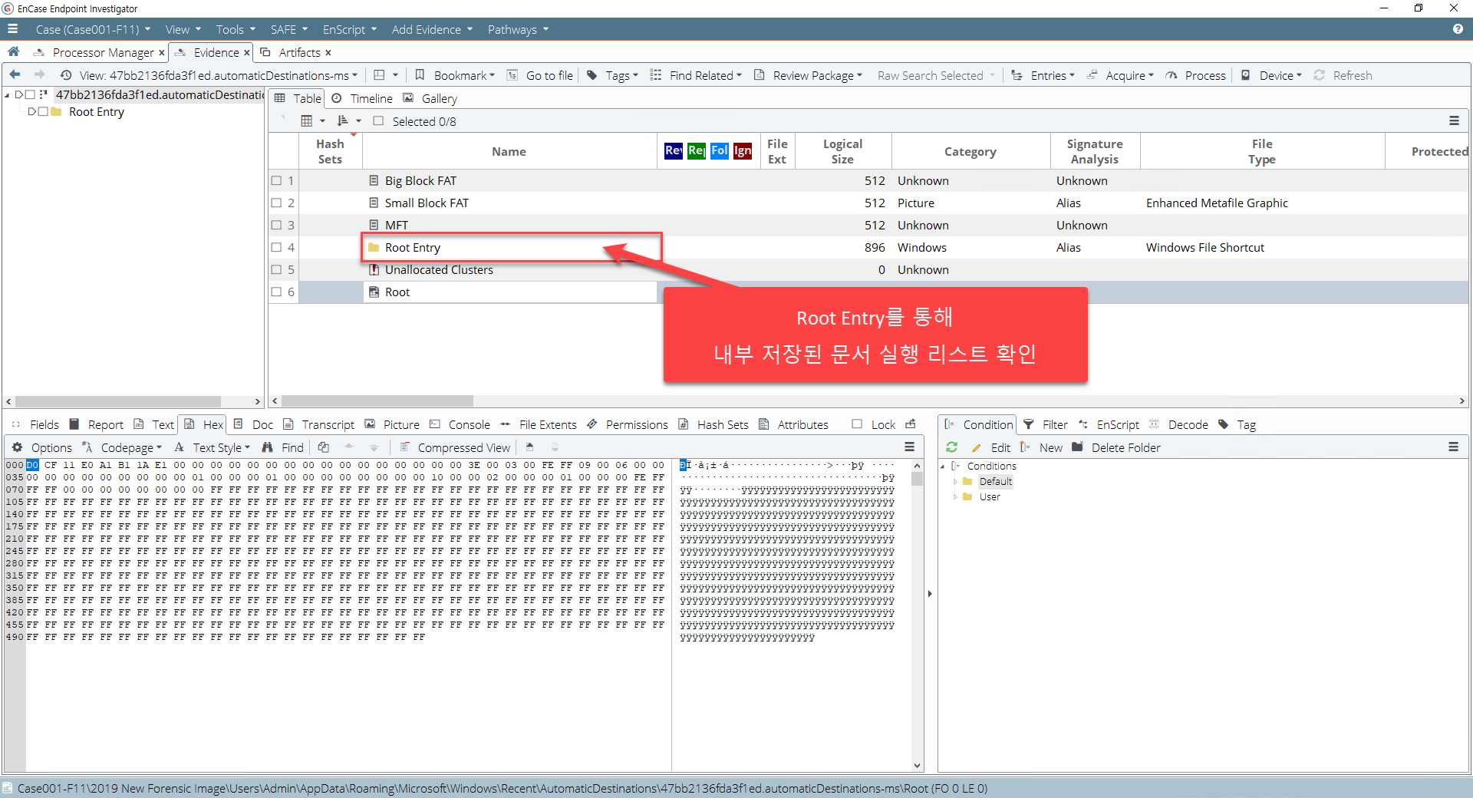The height and width of the screenshot is (798, 1473).
Task: Open the table pane hamburger options menu
Action: [1454, 120]
